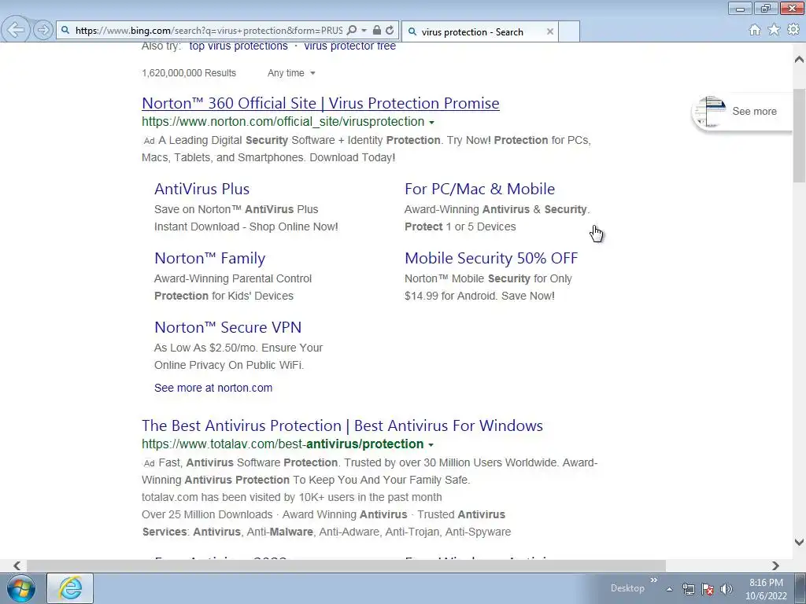Select the 'virus protection - Search' tab
The width and height of the screenshot is (806, 604).
pos(473,31)
